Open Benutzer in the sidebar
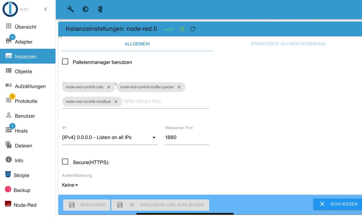Viewport: 362px width, 217px height. [28, 116]
